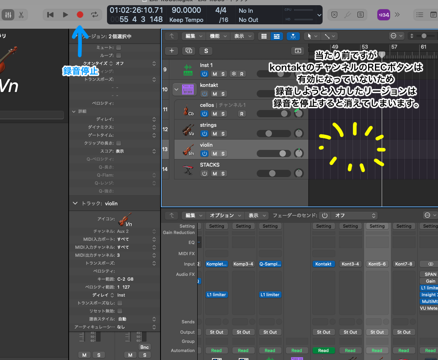Open the オプション menu in mixer
The height and width of the screenshot is (360, 438).
pyautogui.click(x=225, y=215)
